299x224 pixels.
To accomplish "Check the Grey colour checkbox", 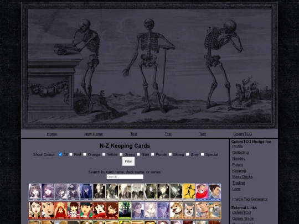I will point(188,154).
